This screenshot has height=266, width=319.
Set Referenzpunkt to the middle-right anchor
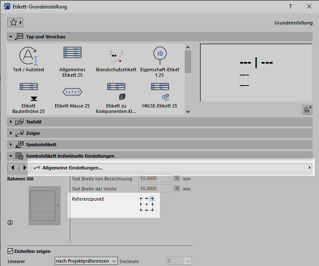pos(152,204)
